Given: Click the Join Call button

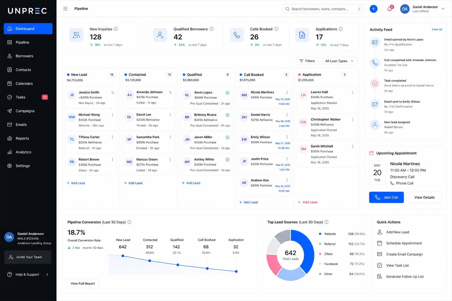Looking at the screenshot, I should [386, 197].
